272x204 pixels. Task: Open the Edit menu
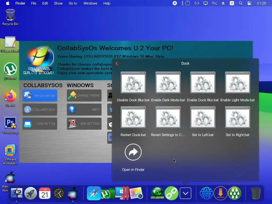coord(45,3)
